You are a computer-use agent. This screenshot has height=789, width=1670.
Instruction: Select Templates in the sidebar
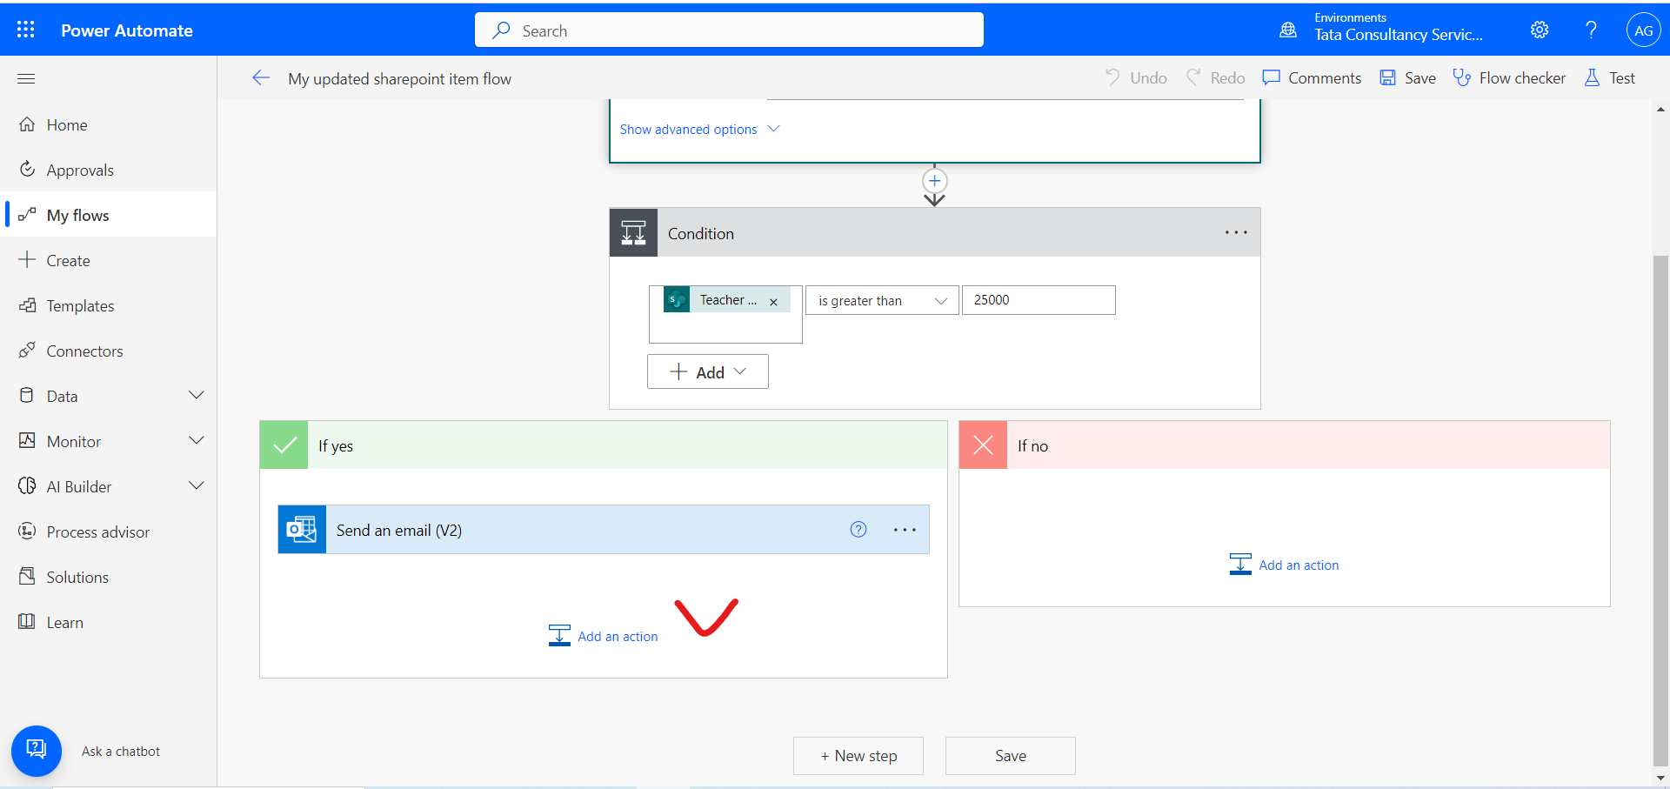[80, 305]
